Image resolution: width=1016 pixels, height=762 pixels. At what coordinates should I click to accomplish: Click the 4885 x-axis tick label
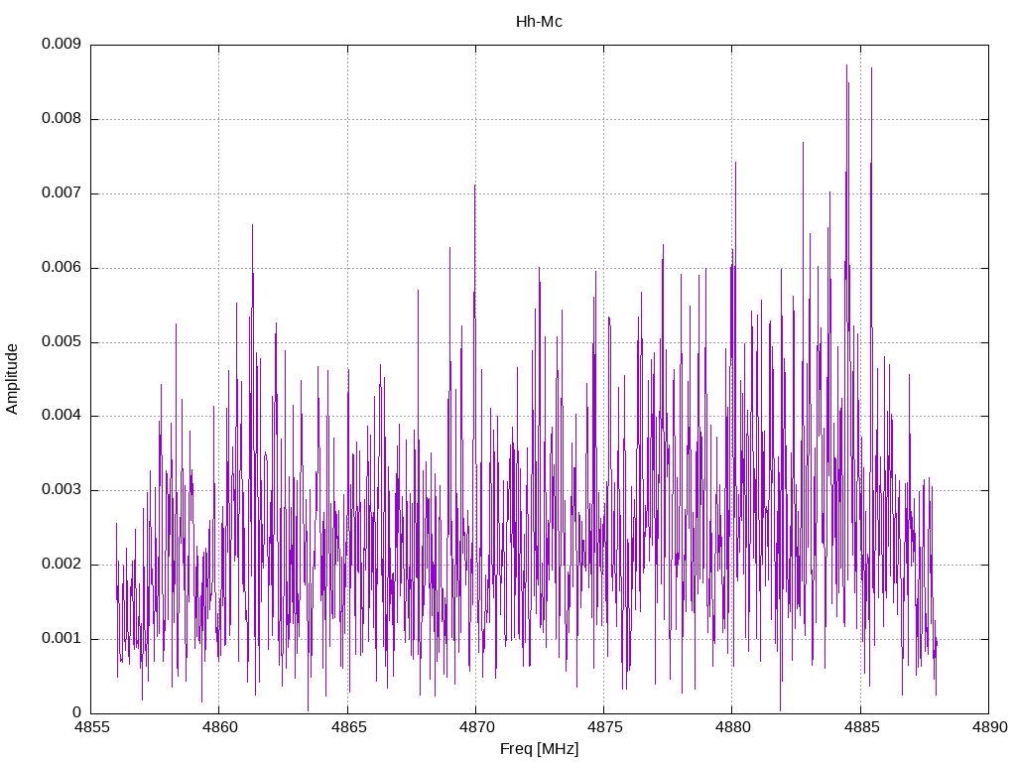(x=859, y=728)
